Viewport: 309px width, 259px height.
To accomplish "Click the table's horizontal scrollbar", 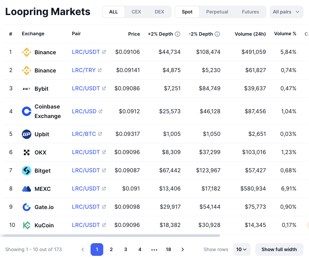I will [110, 235].
